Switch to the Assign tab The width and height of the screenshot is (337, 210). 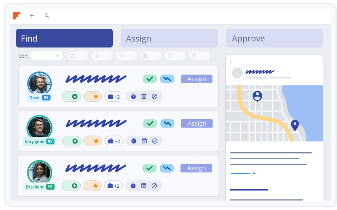[x=169, y=38]
